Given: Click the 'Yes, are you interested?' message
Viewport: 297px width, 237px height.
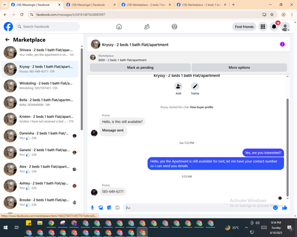Looking at the screenshot, I should coord(263,153).
